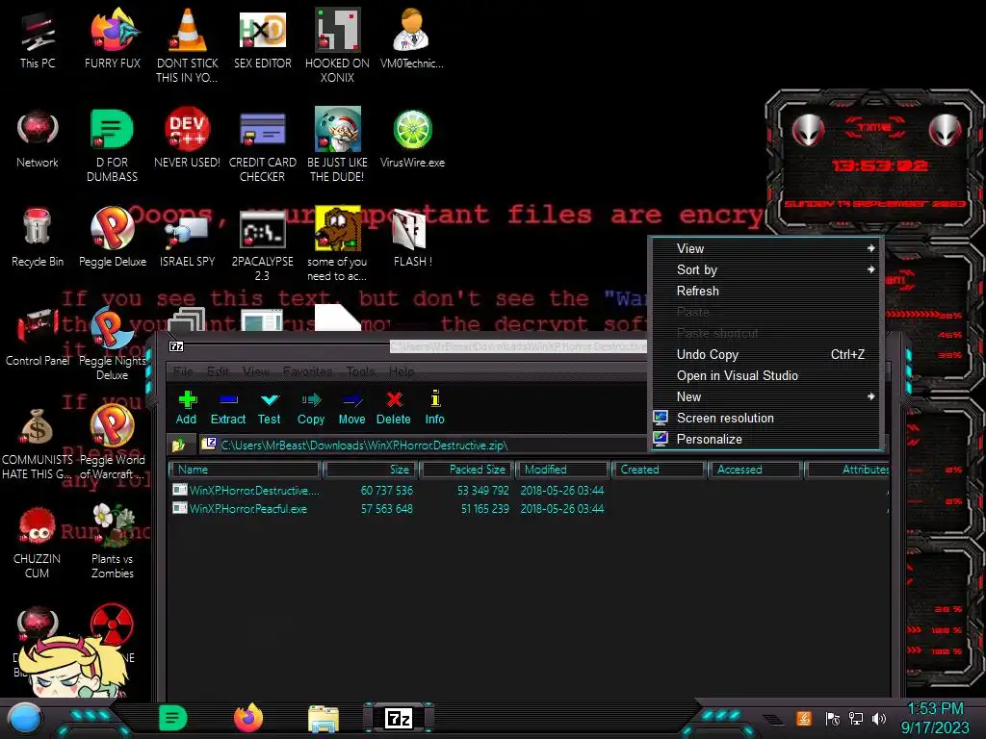The width and height of the screenshot is (986, 739).
Task: Select the VirusWire.exe lime icon
Action: click(x=412, y=139)
